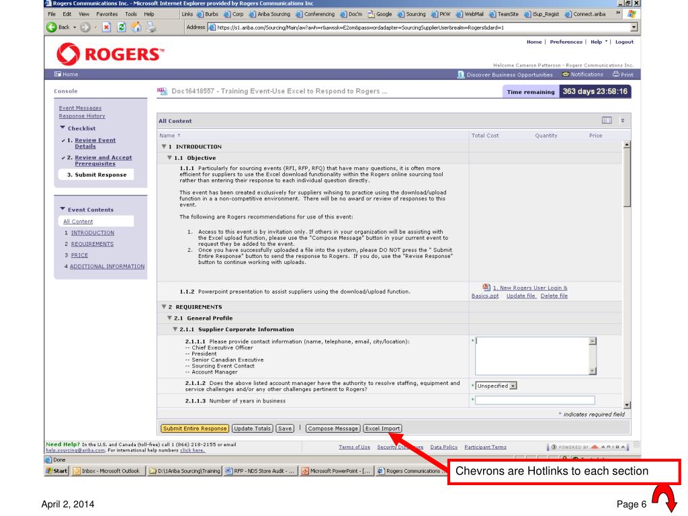Collapse the 2 REQUIREMENTS section
The image size is (688, 516).
click(x=164, y=306)
